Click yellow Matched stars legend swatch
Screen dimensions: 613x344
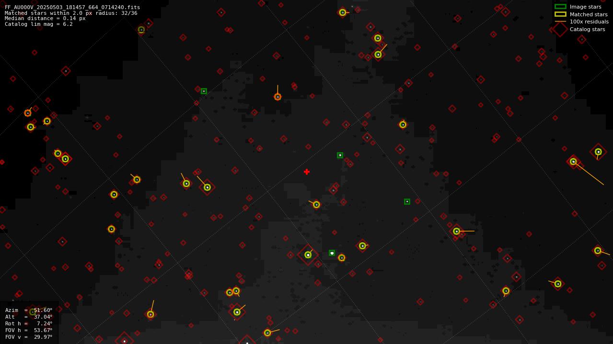pyautogui.click(x=560, y=14)
